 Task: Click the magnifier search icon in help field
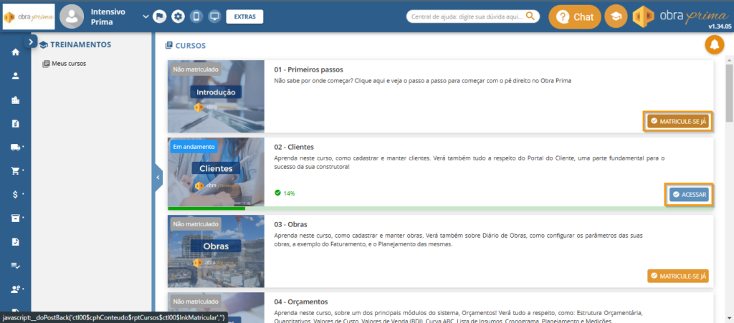click(x=530, y=16)
